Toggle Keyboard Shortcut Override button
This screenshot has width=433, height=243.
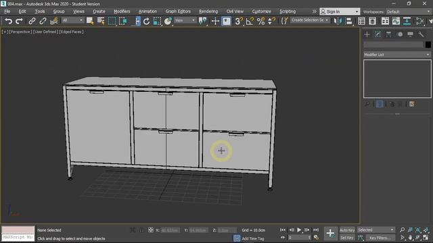click(226, 21)
